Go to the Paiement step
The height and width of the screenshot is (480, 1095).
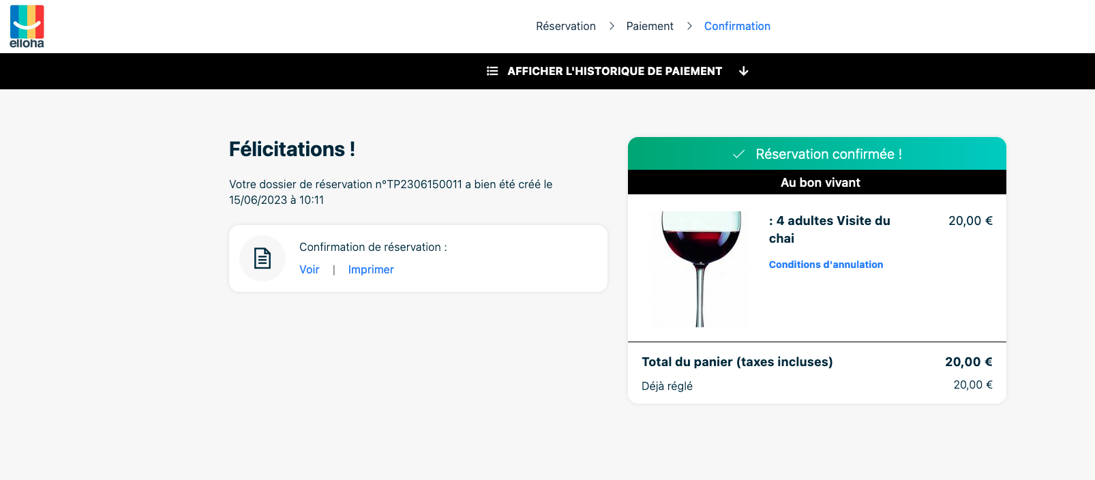point(650,26)
